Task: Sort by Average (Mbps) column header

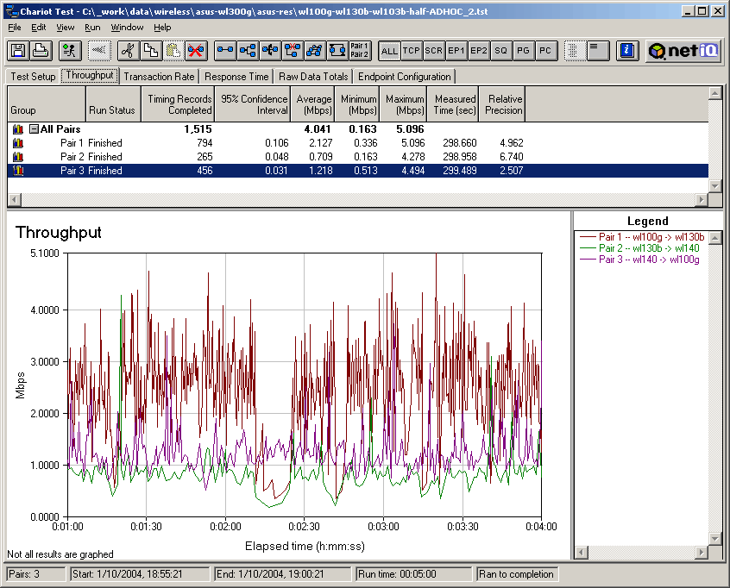Action: tap(312, 104)
